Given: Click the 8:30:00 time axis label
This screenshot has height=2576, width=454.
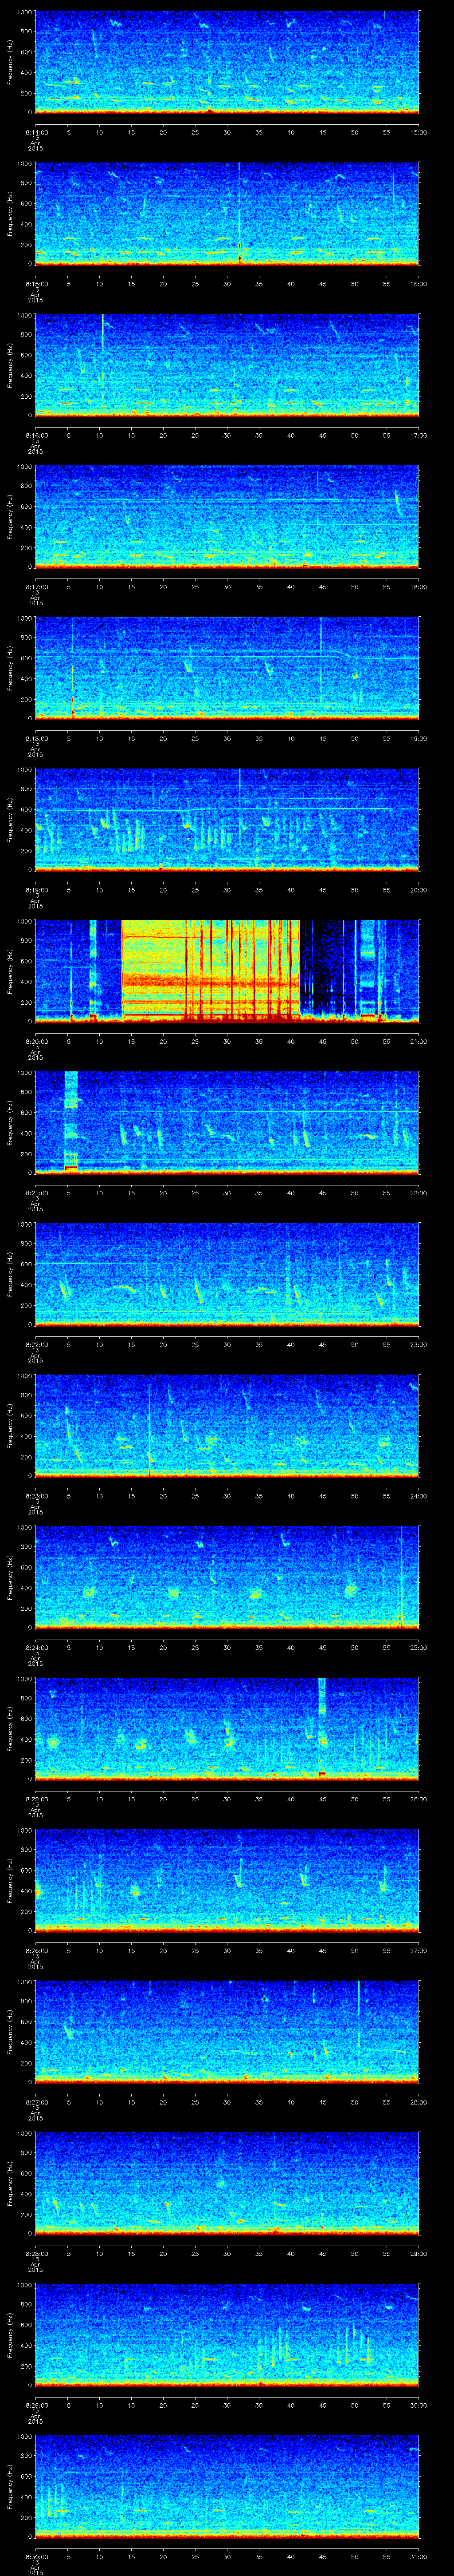Looking at the screenshot, I should coord(36,2556).
